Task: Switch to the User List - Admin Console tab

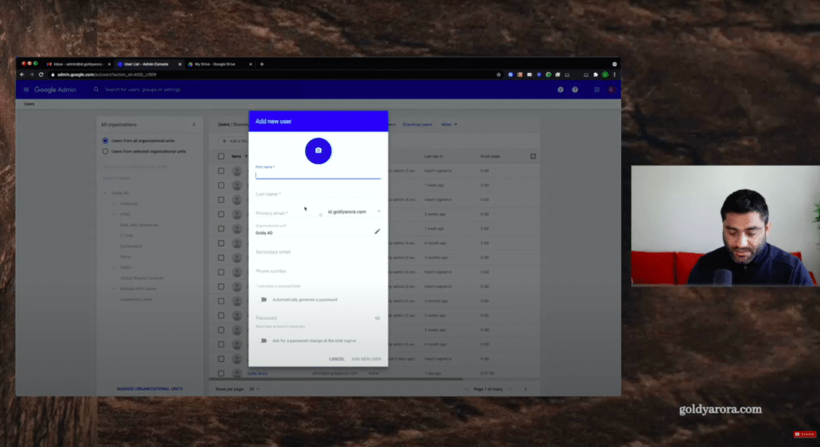Action: point(149,64)
